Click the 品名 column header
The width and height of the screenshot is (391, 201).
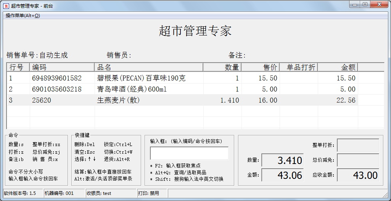pyautogui.click(x=148, y=68)
